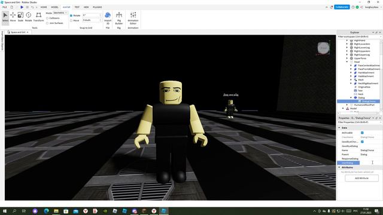
Task: Select the Dialog object icon in Explorer
Action: coord(355,97)
